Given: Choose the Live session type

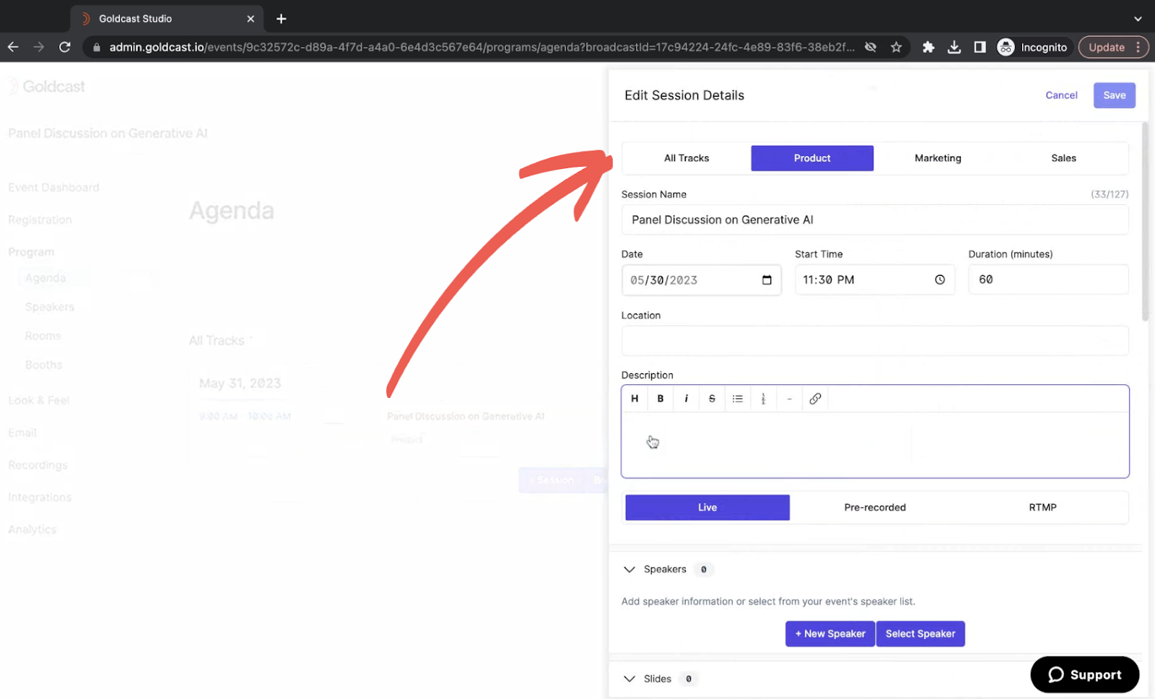Looking at the screenshot, I should pyautogui.click(x=707, y=508).
